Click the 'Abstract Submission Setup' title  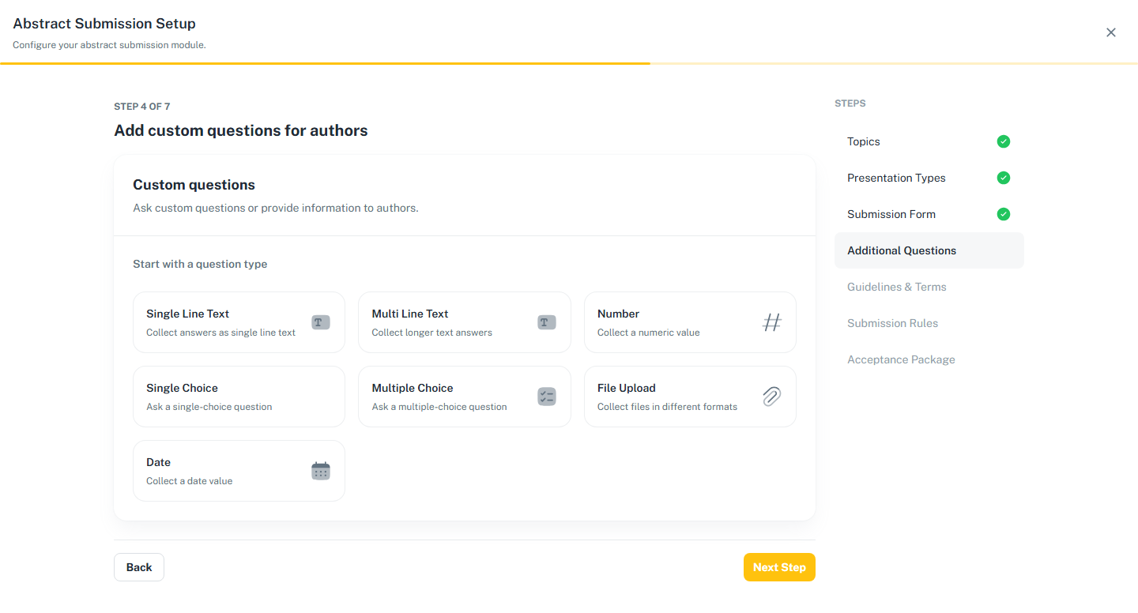coord(104,24)
